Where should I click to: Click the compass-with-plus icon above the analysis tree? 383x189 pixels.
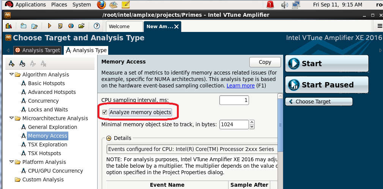[x=12, y=64]
